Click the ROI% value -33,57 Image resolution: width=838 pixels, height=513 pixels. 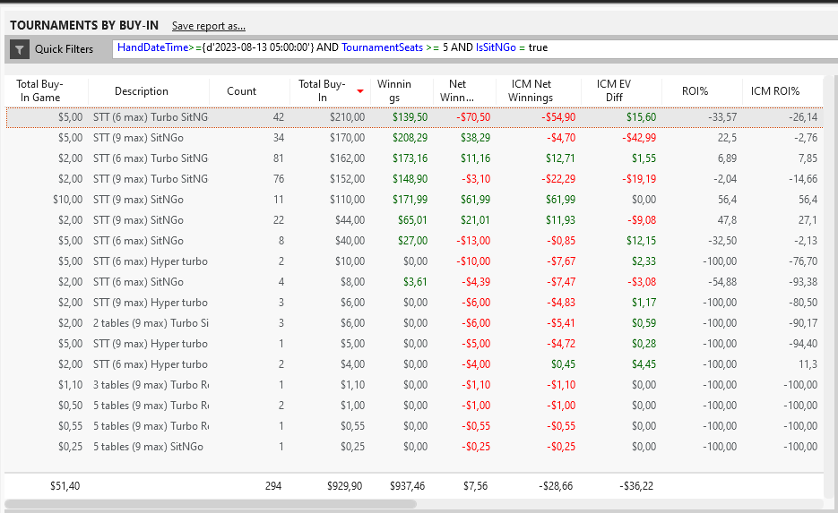tap(722, 117)
